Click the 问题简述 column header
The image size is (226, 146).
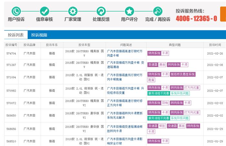(126, 45)
